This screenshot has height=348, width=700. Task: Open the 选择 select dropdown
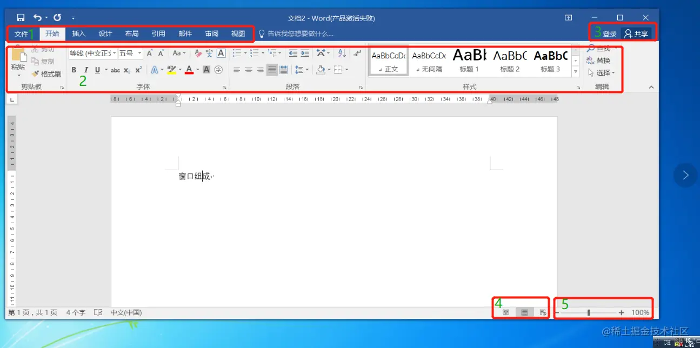coord(601,72)
